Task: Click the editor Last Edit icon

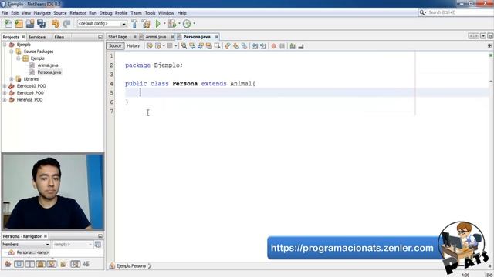Action: point(149,46)
